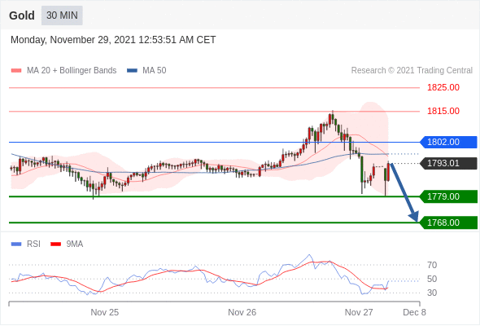
Task: Click the green 1768.00 support price tag
Action: click(x=448, y=222)
